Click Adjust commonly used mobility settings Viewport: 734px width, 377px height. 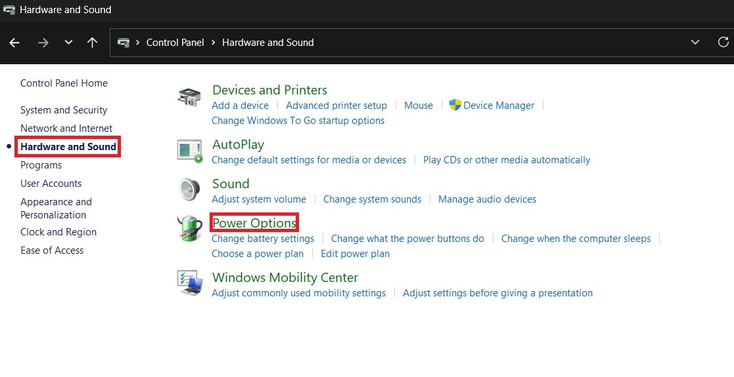click(x=298, y=293)
